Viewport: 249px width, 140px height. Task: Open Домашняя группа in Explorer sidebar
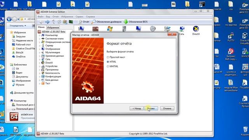(22, 93)
